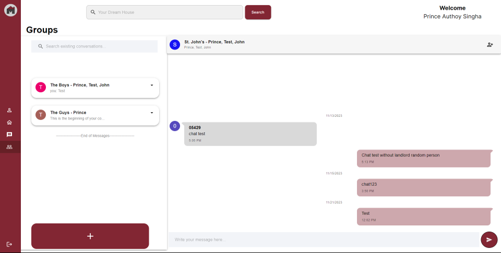Open the chat messages sidebar icon
The height and width of the screenshot is (253, 501).
coord(9,135)
